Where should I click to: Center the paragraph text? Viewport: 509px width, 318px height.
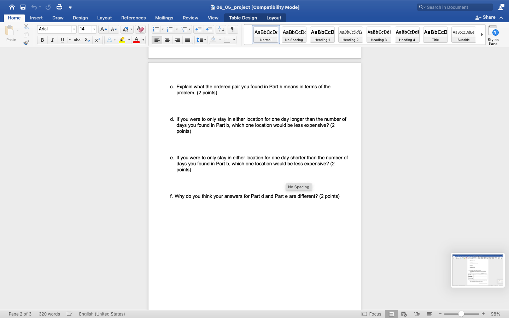(x=167, y=40)
